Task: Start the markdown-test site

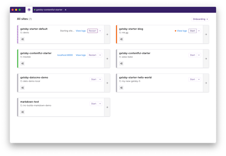Action: [94, 104]
